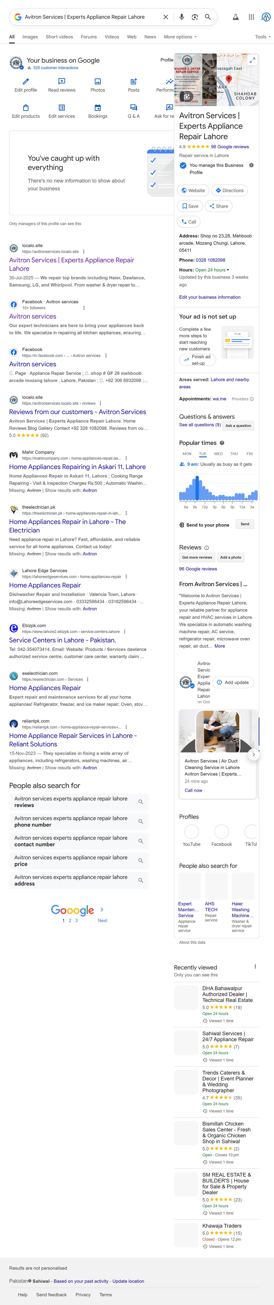Click the Add update button

[x=233, y=682]
